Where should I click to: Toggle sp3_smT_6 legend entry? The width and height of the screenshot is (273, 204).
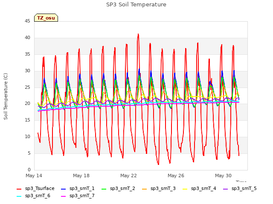33,196
